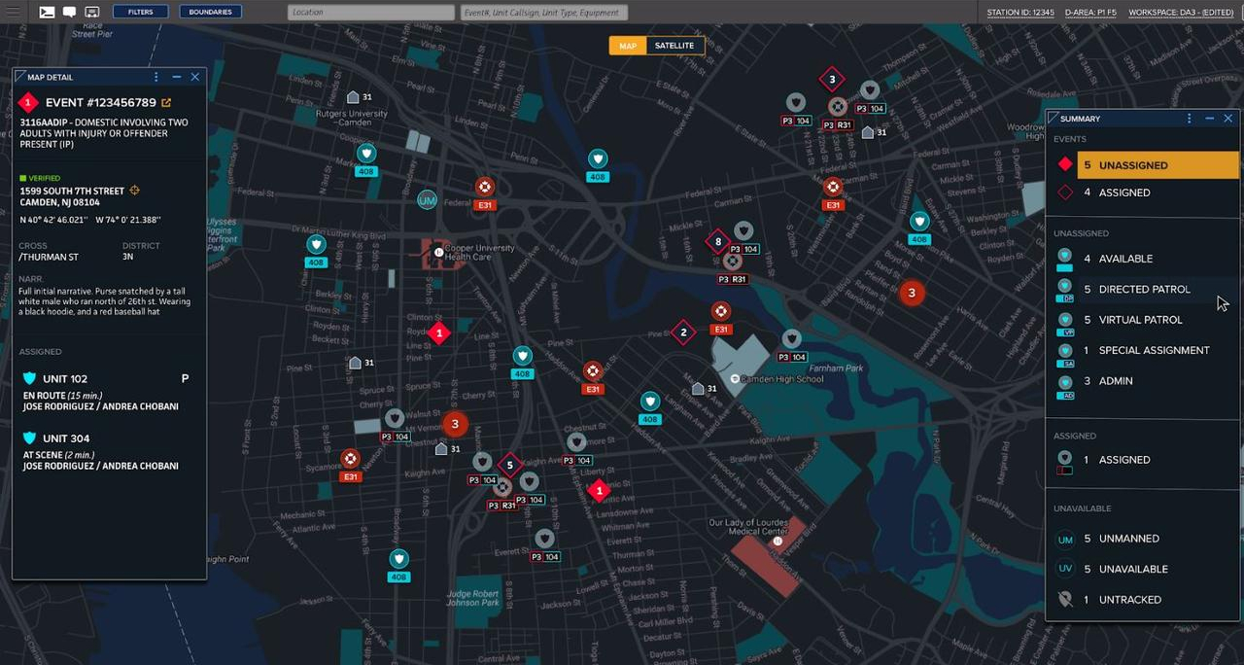Switch map view to MAP
The image size is (1244, 665).
coord(628,46)
